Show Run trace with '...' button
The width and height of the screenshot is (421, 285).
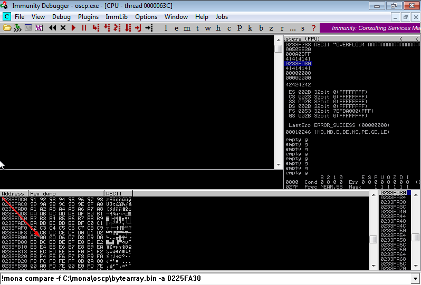pyautogui.click(x=293, y=28)
